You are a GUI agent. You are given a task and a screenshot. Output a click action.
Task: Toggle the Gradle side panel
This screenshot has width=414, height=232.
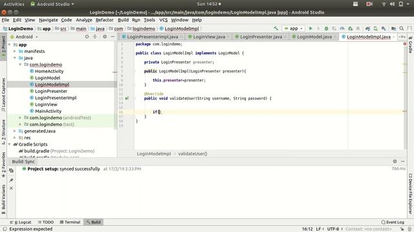click(410, 44)
